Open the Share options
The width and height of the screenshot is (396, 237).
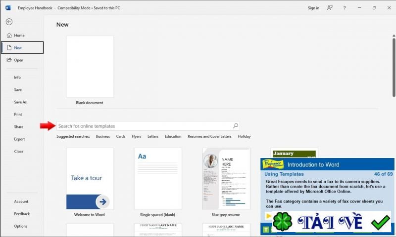[x=19, y=127]
